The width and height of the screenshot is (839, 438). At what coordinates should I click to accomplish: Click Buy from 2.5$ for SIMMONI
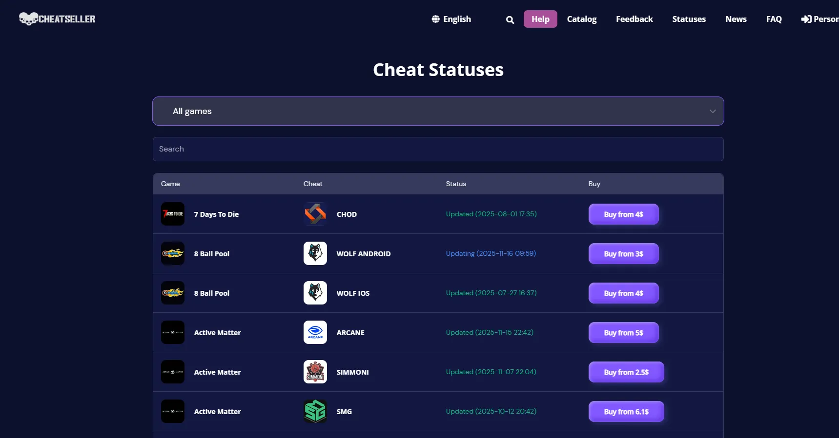(x=626, y=372)
